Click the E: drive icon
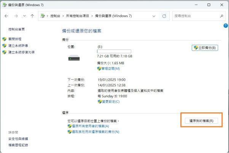The height and width of the screenshot is (153, 229). pos(74,58)
